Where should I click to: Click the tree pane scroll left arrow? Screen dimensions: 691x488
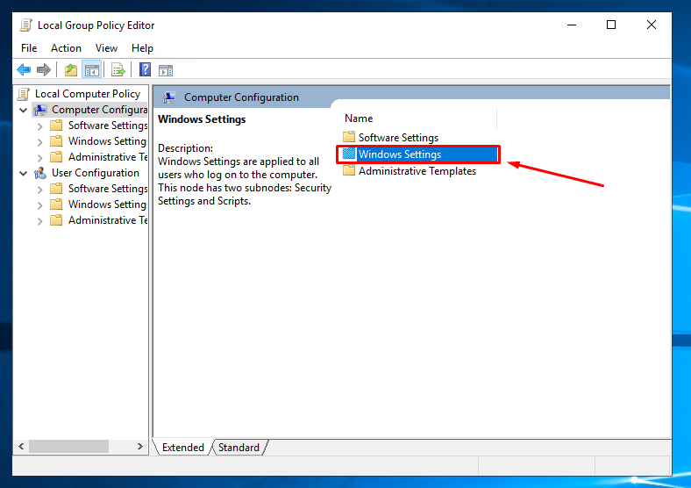[21, 447]
